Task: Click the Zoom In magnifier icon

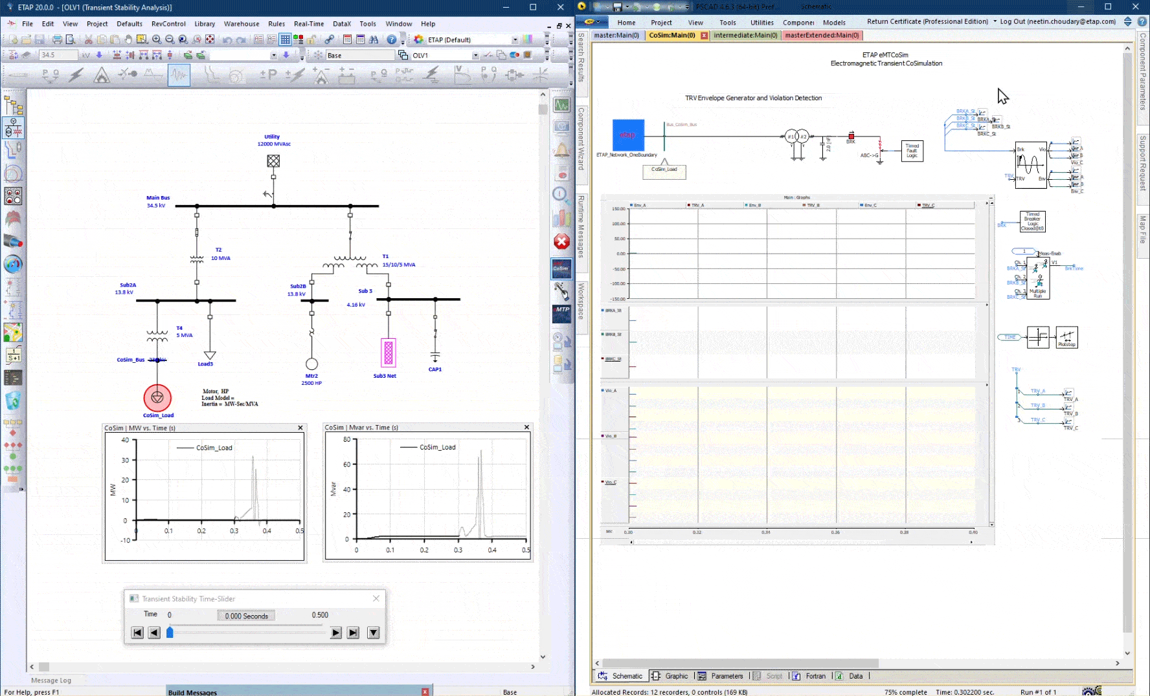Action: 157,39
